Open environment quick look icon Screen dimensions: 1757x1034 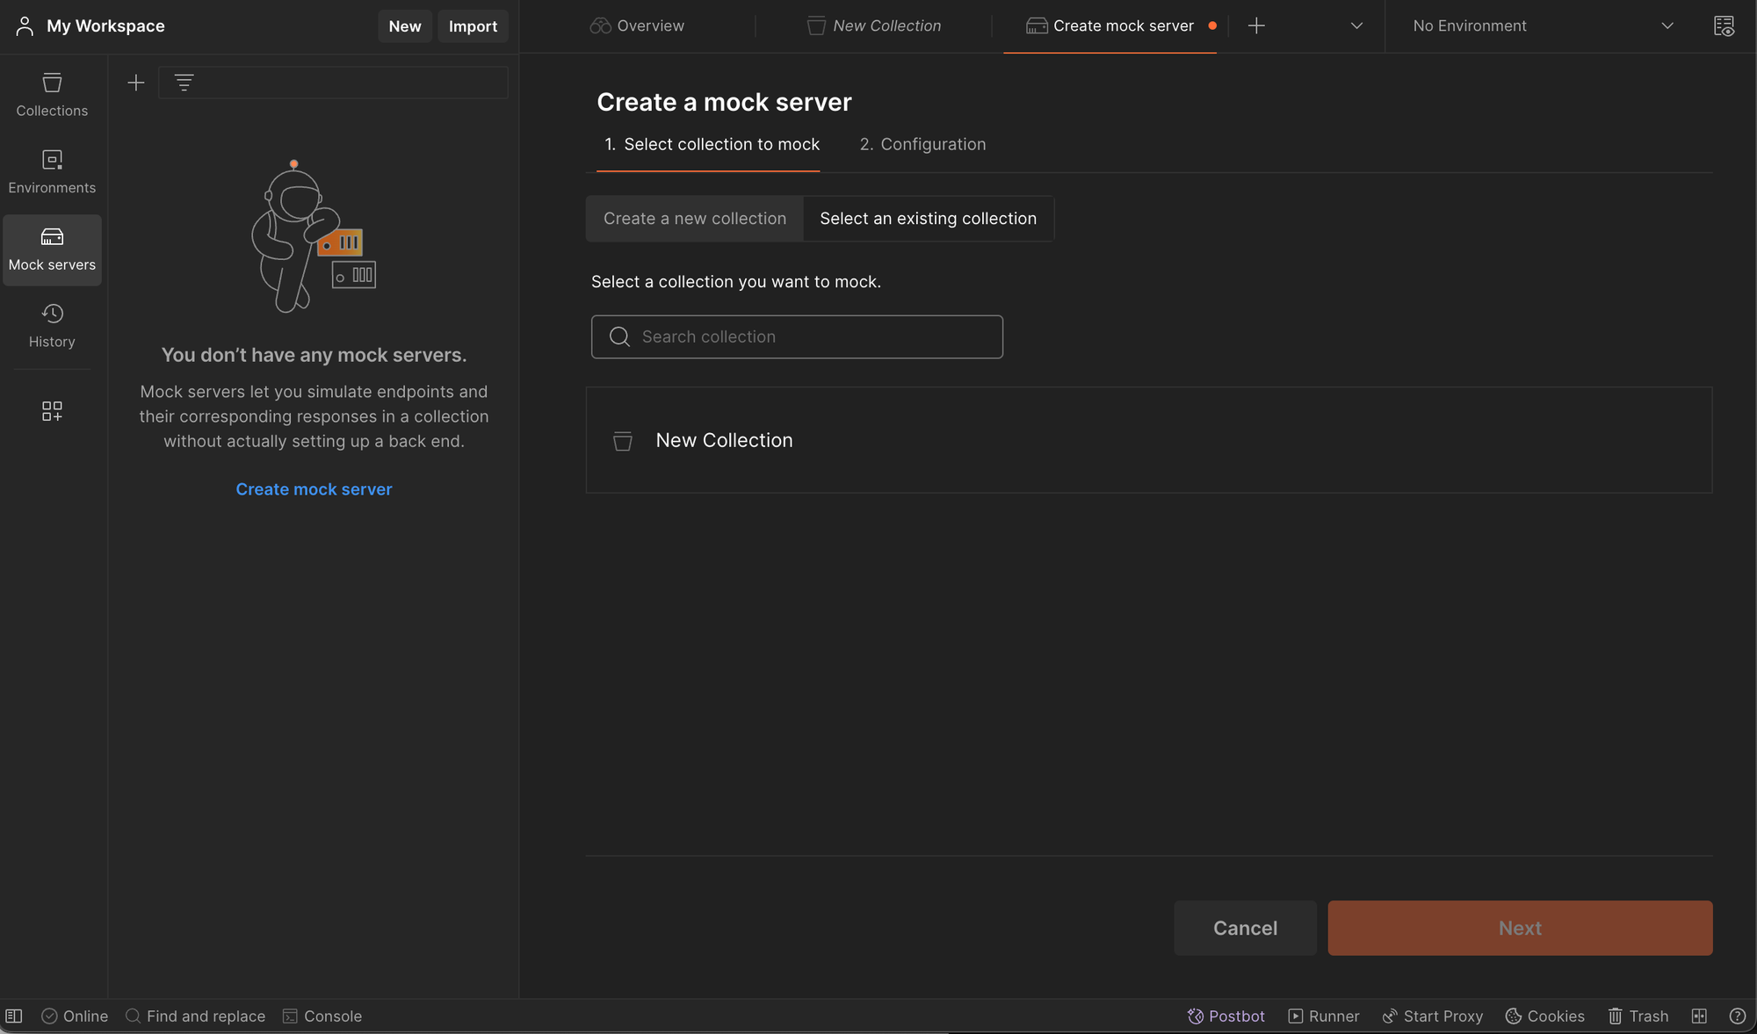click(1724, 26)
